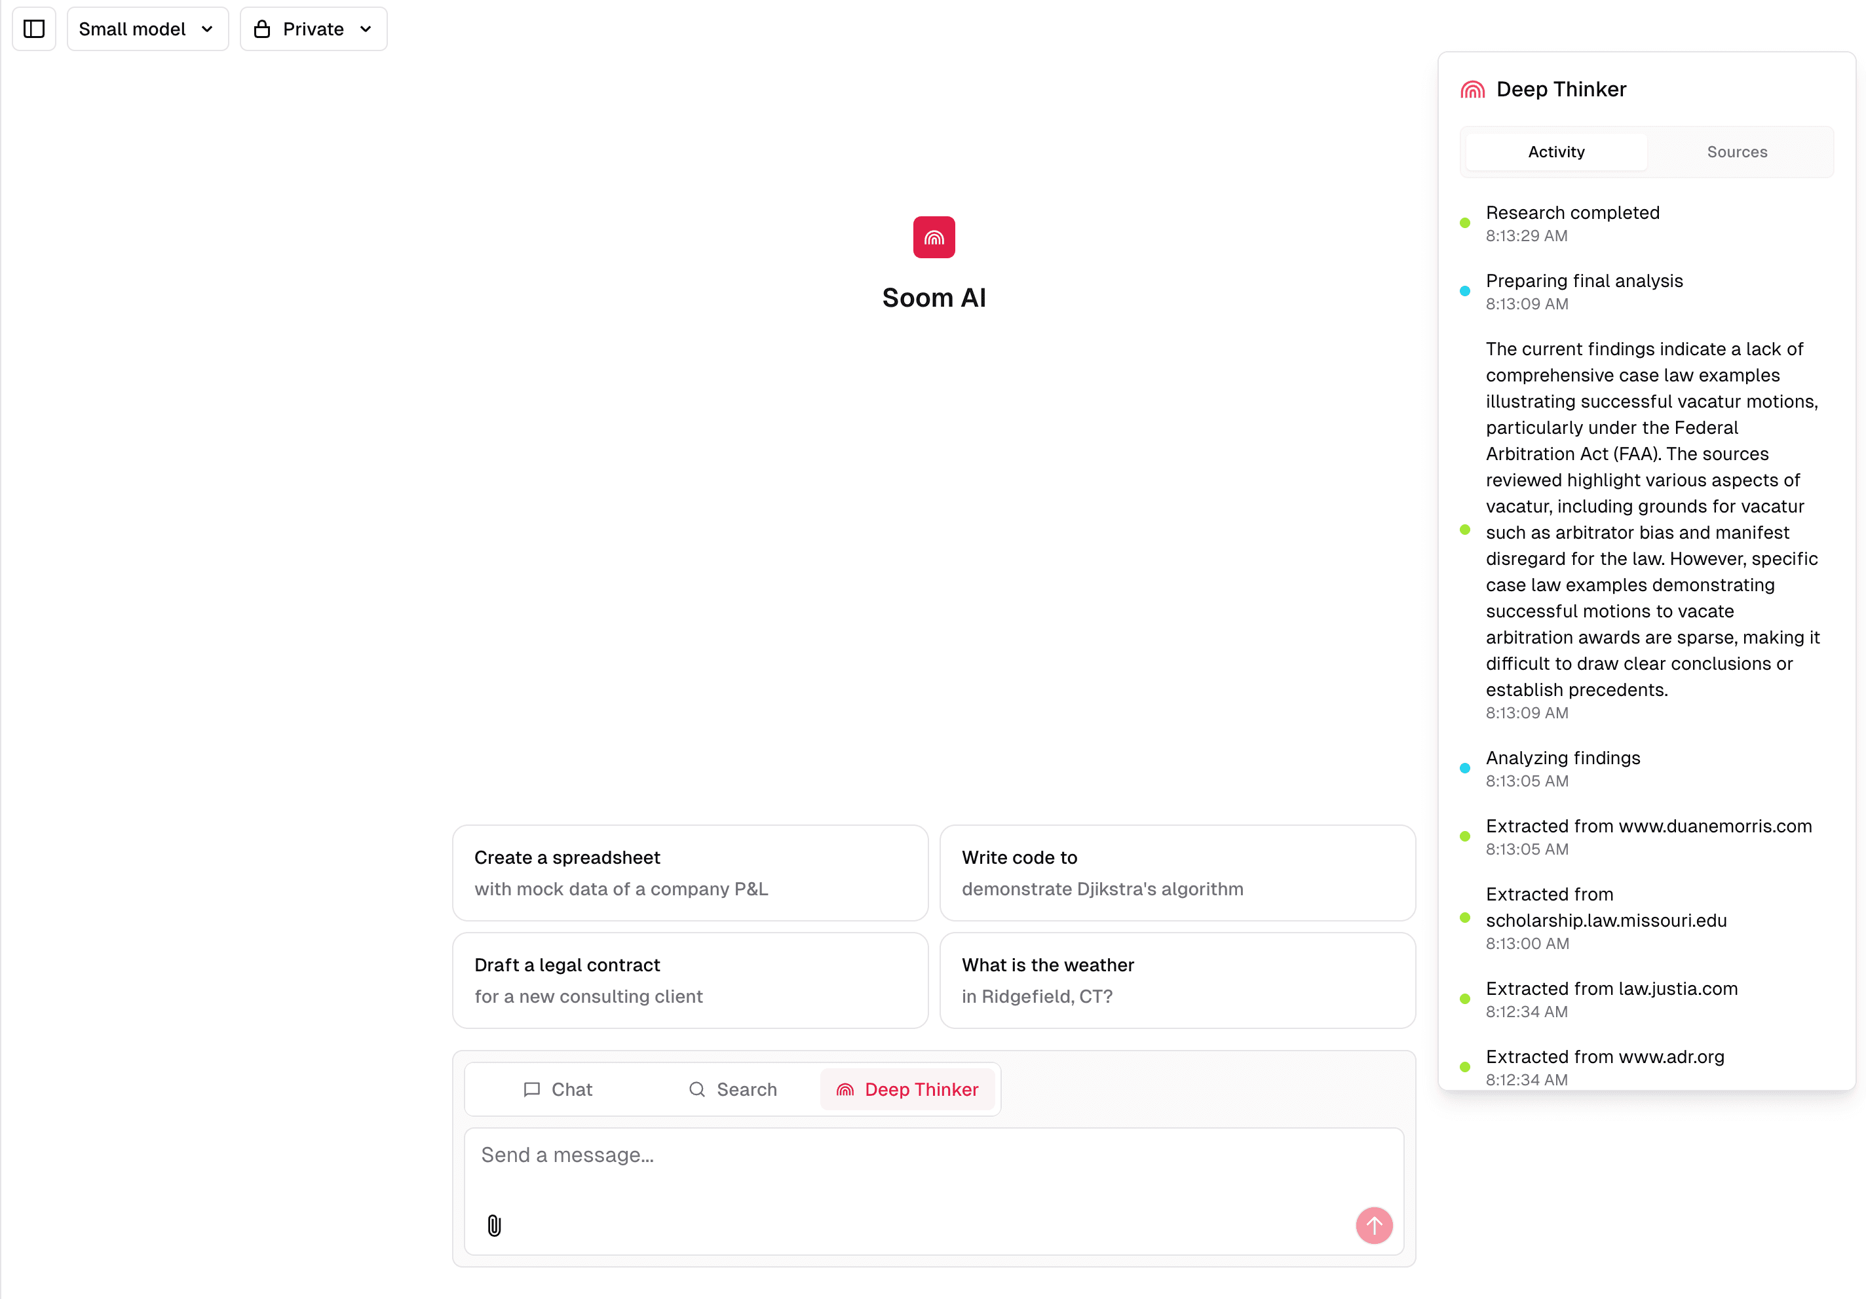Click the magnifier icon in Search tab
Image resolution: width=1866 pixels, height=1299 pixels.
[696, 1089]
